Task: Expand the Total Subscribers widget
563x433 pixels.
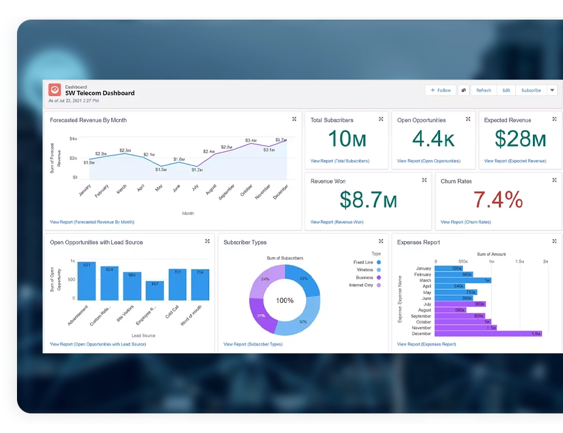Action: click(x=381, y=120)
